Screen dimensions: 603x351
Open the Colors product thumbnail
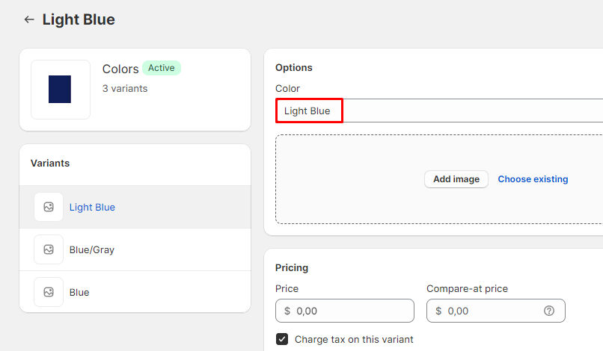[60, 90]
